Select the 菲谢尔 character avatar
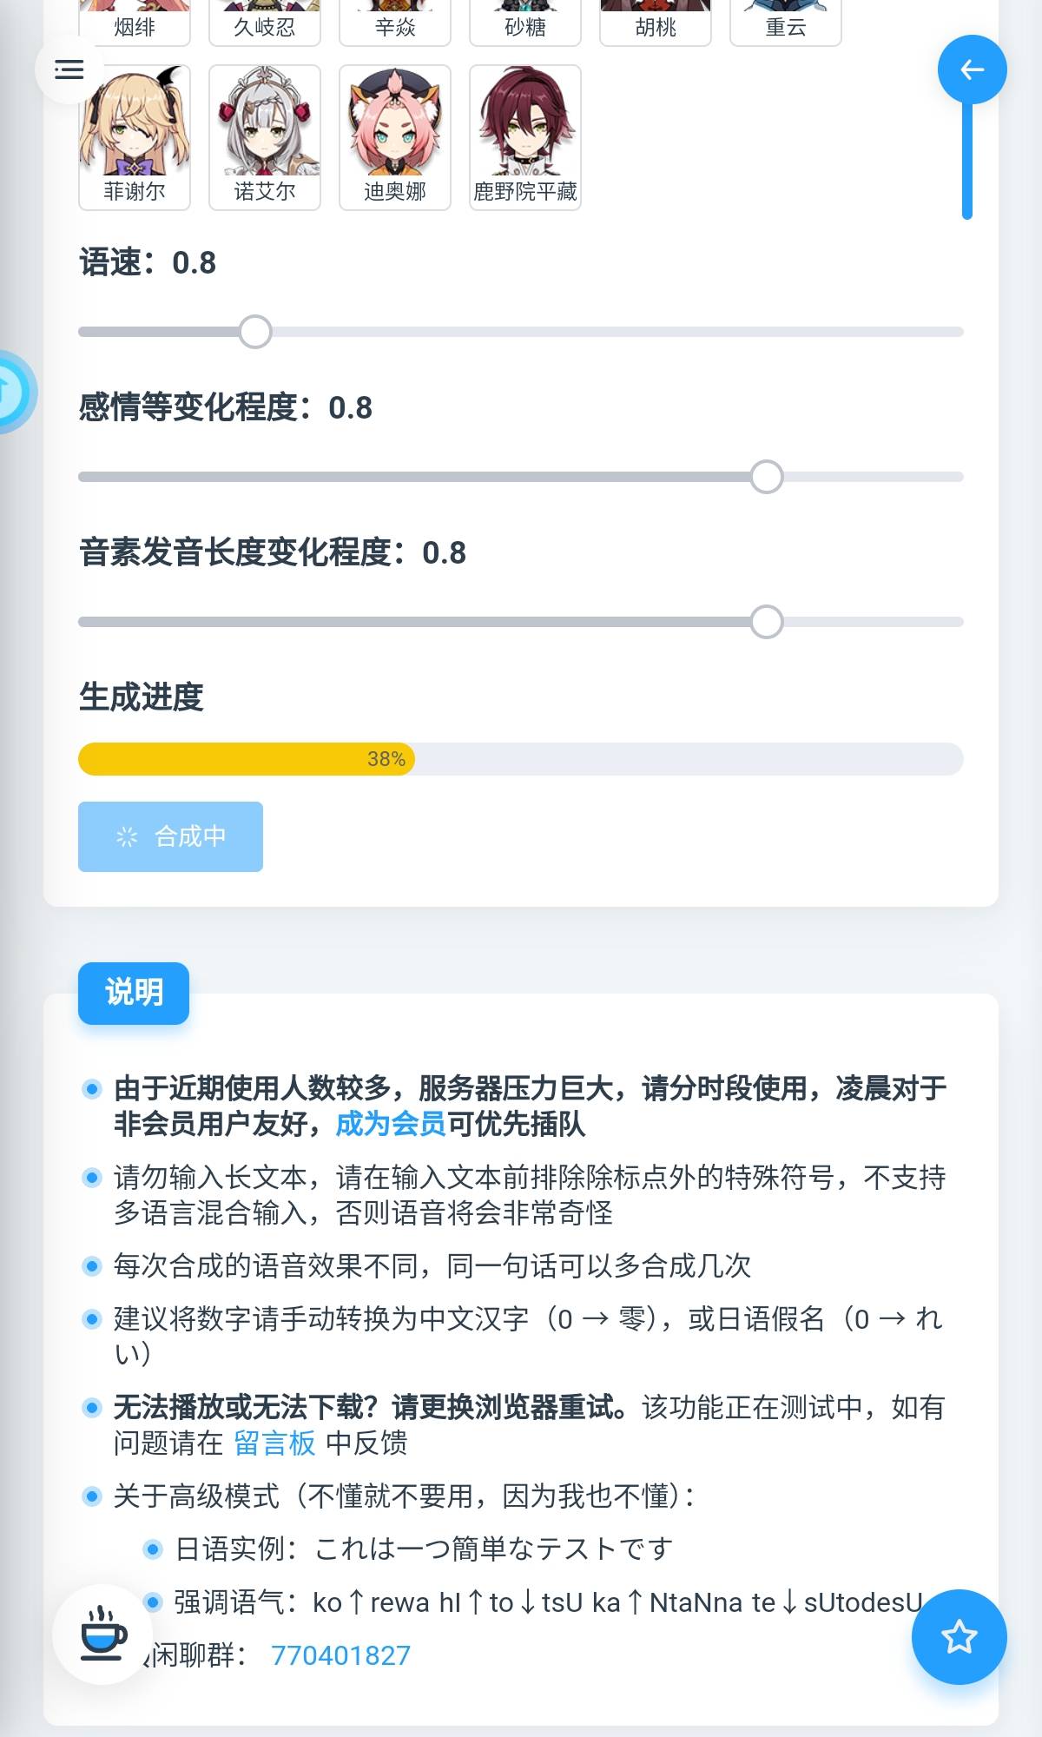This screenshot has width=1042, height=1737. [x=135, y=137]
